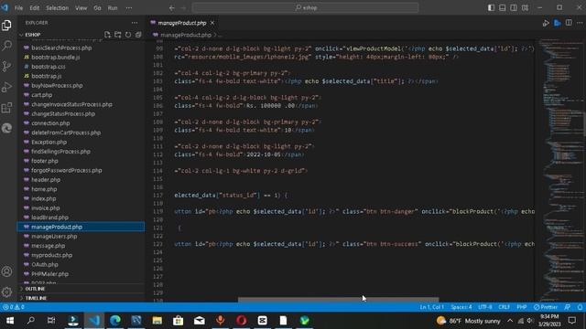
Task: Expand the OUTLINE section
Action: tap(35, 289)
